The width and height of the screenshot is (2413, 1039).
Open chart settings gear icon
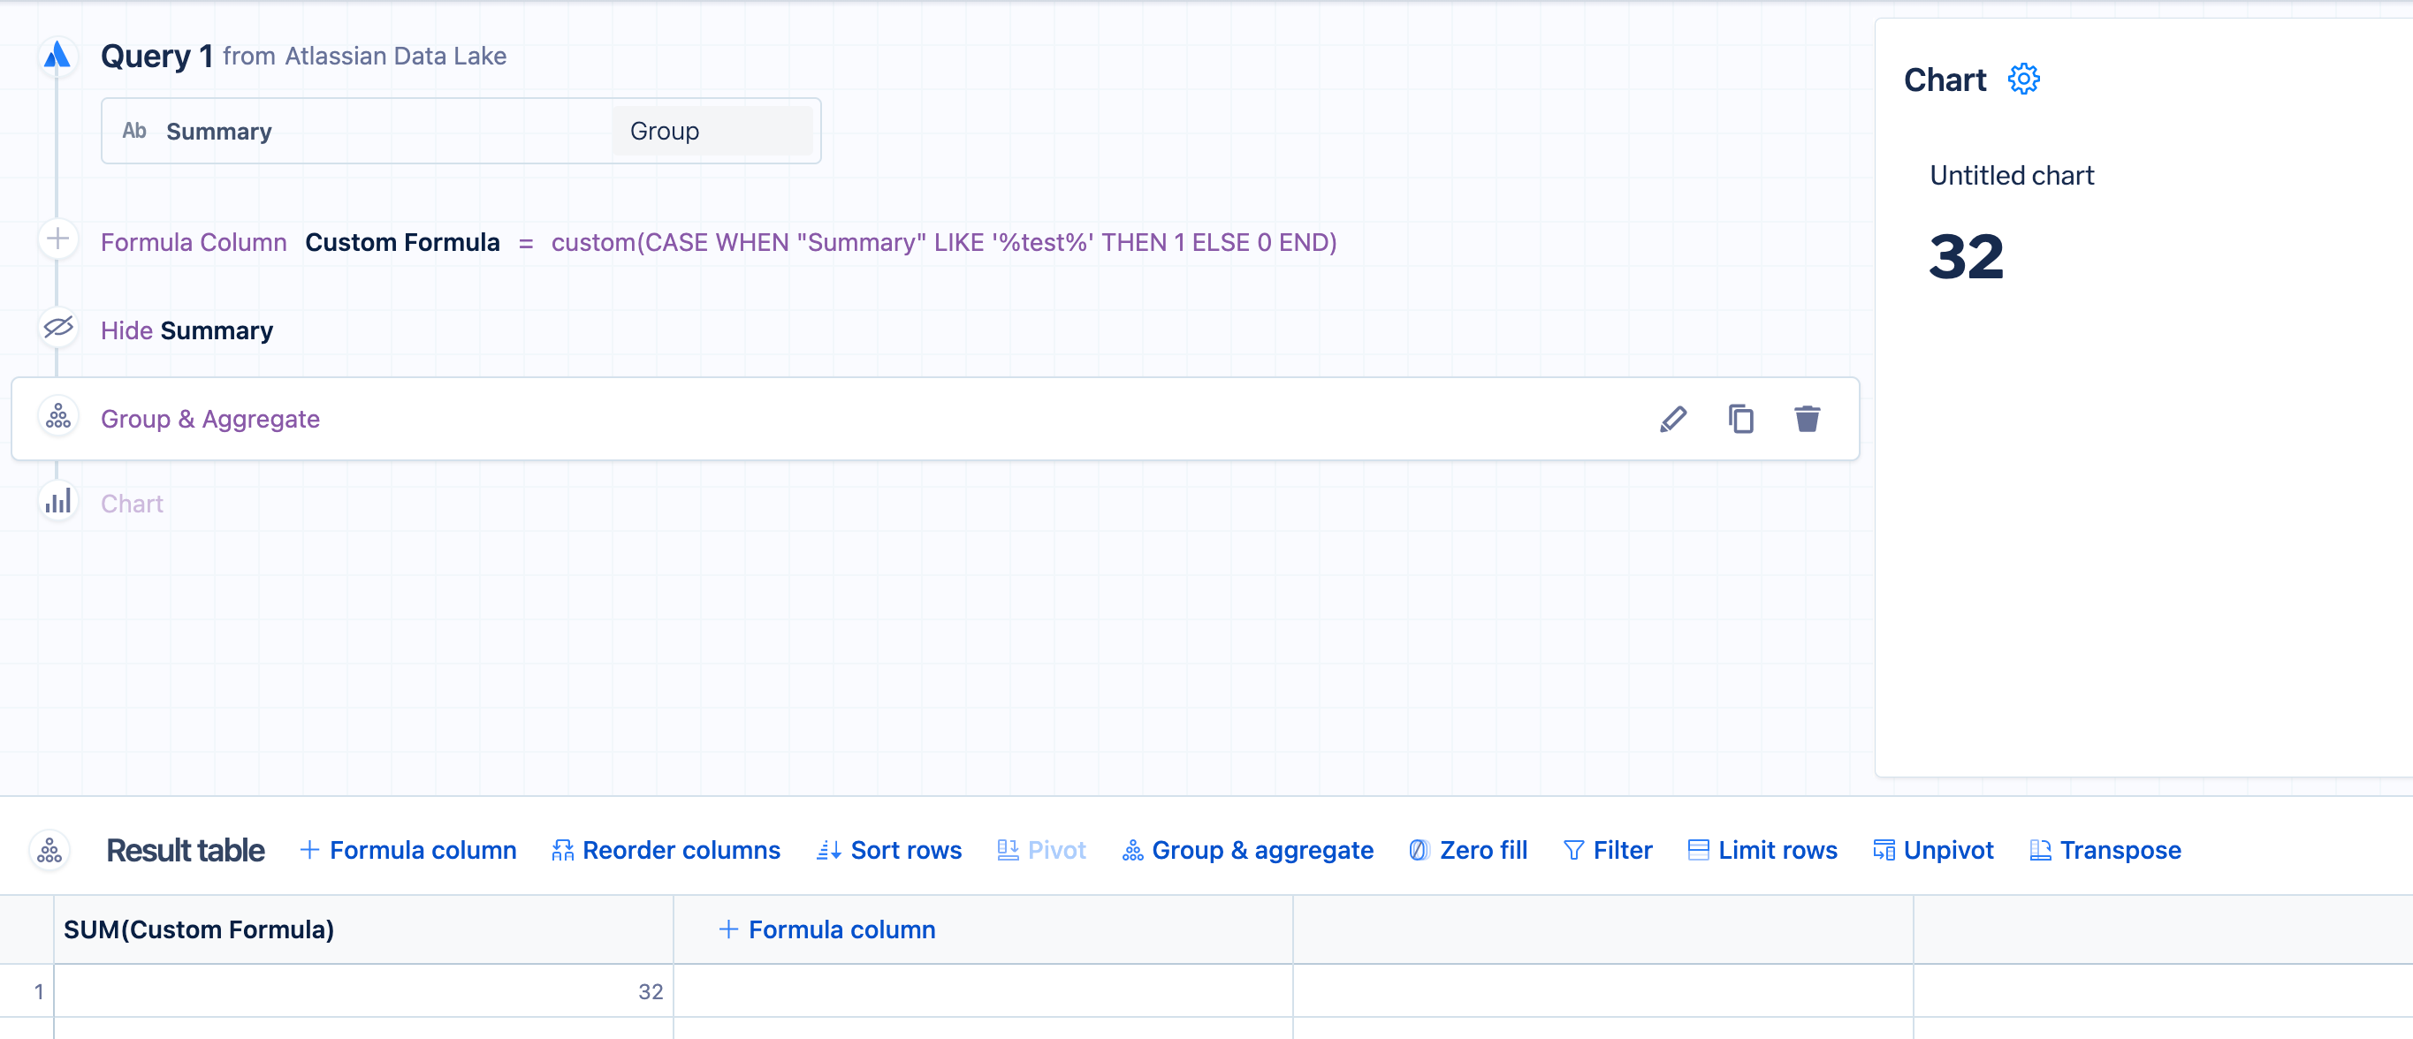point(2023,80)
